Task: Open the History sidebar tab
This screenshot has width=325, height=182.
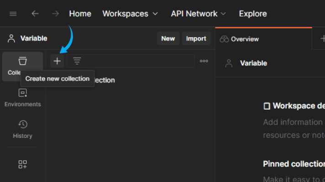Action: point(22,129)
